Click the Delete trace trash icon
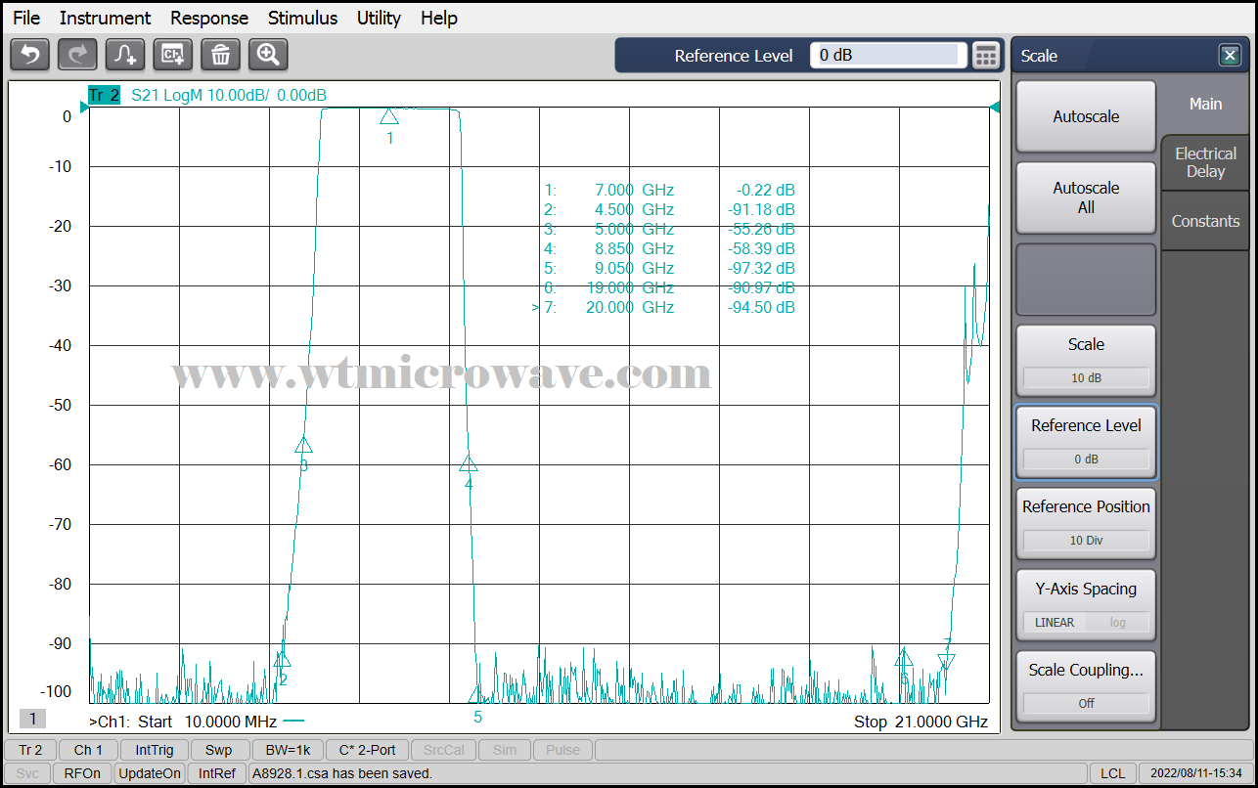1258x788 pixels. click(220, 55)
